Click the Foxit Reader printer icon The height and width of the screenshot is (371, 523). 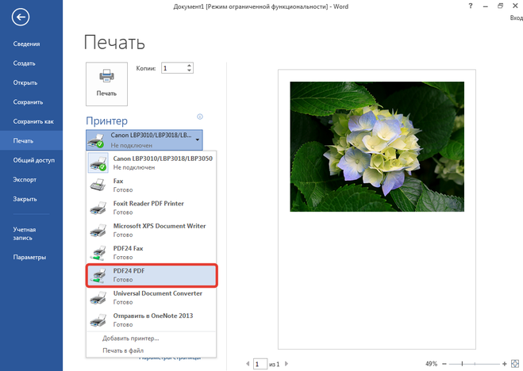(x=98, y=208)
